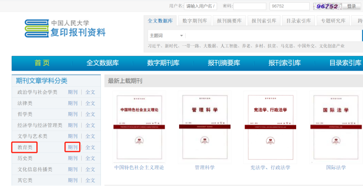Open 全文 link for 哲学类

[90, 114]
